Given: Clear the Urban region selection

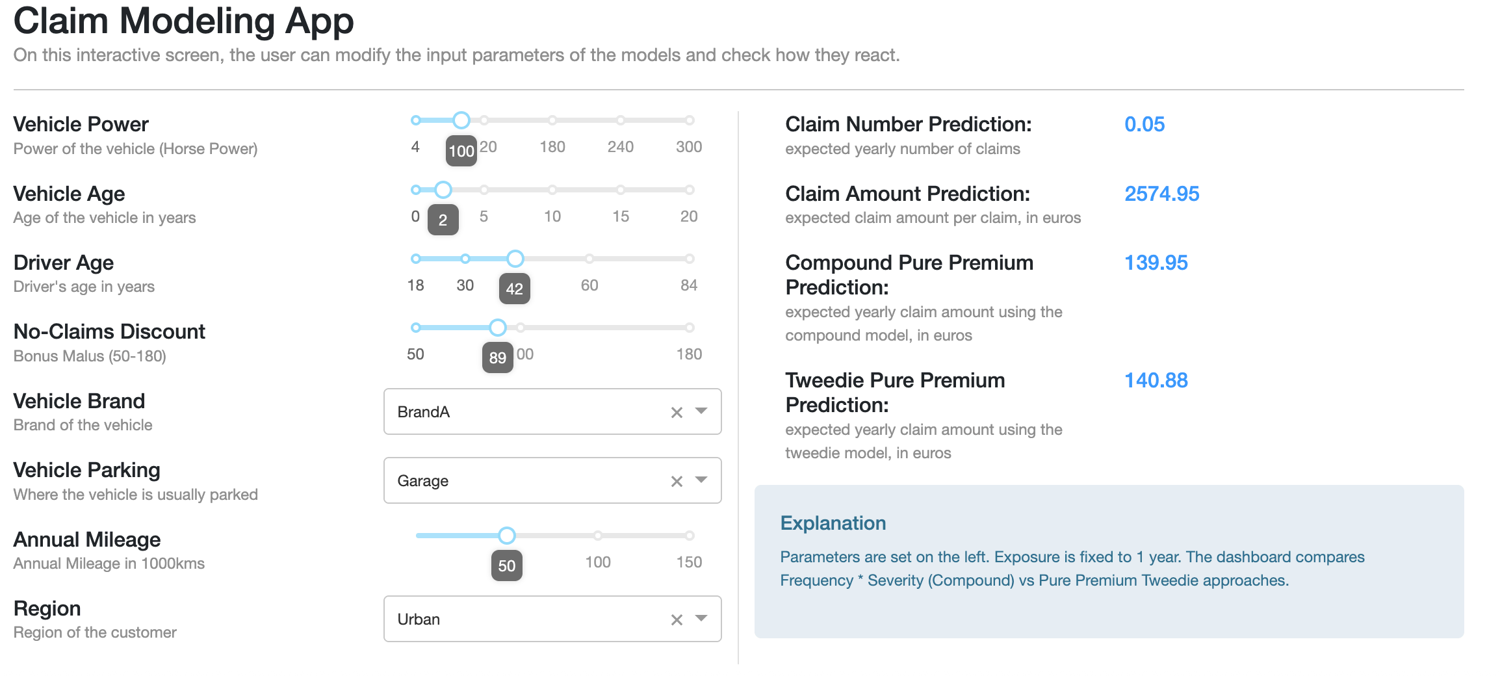Looking at the screenshot, I should pyautogui.click(x=676, y=618).
